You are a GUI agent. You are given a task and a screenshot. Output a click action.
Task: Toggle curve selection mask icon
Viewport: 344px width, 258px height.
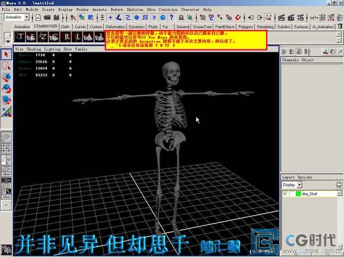pyautogui.click(x=128, y=18)
